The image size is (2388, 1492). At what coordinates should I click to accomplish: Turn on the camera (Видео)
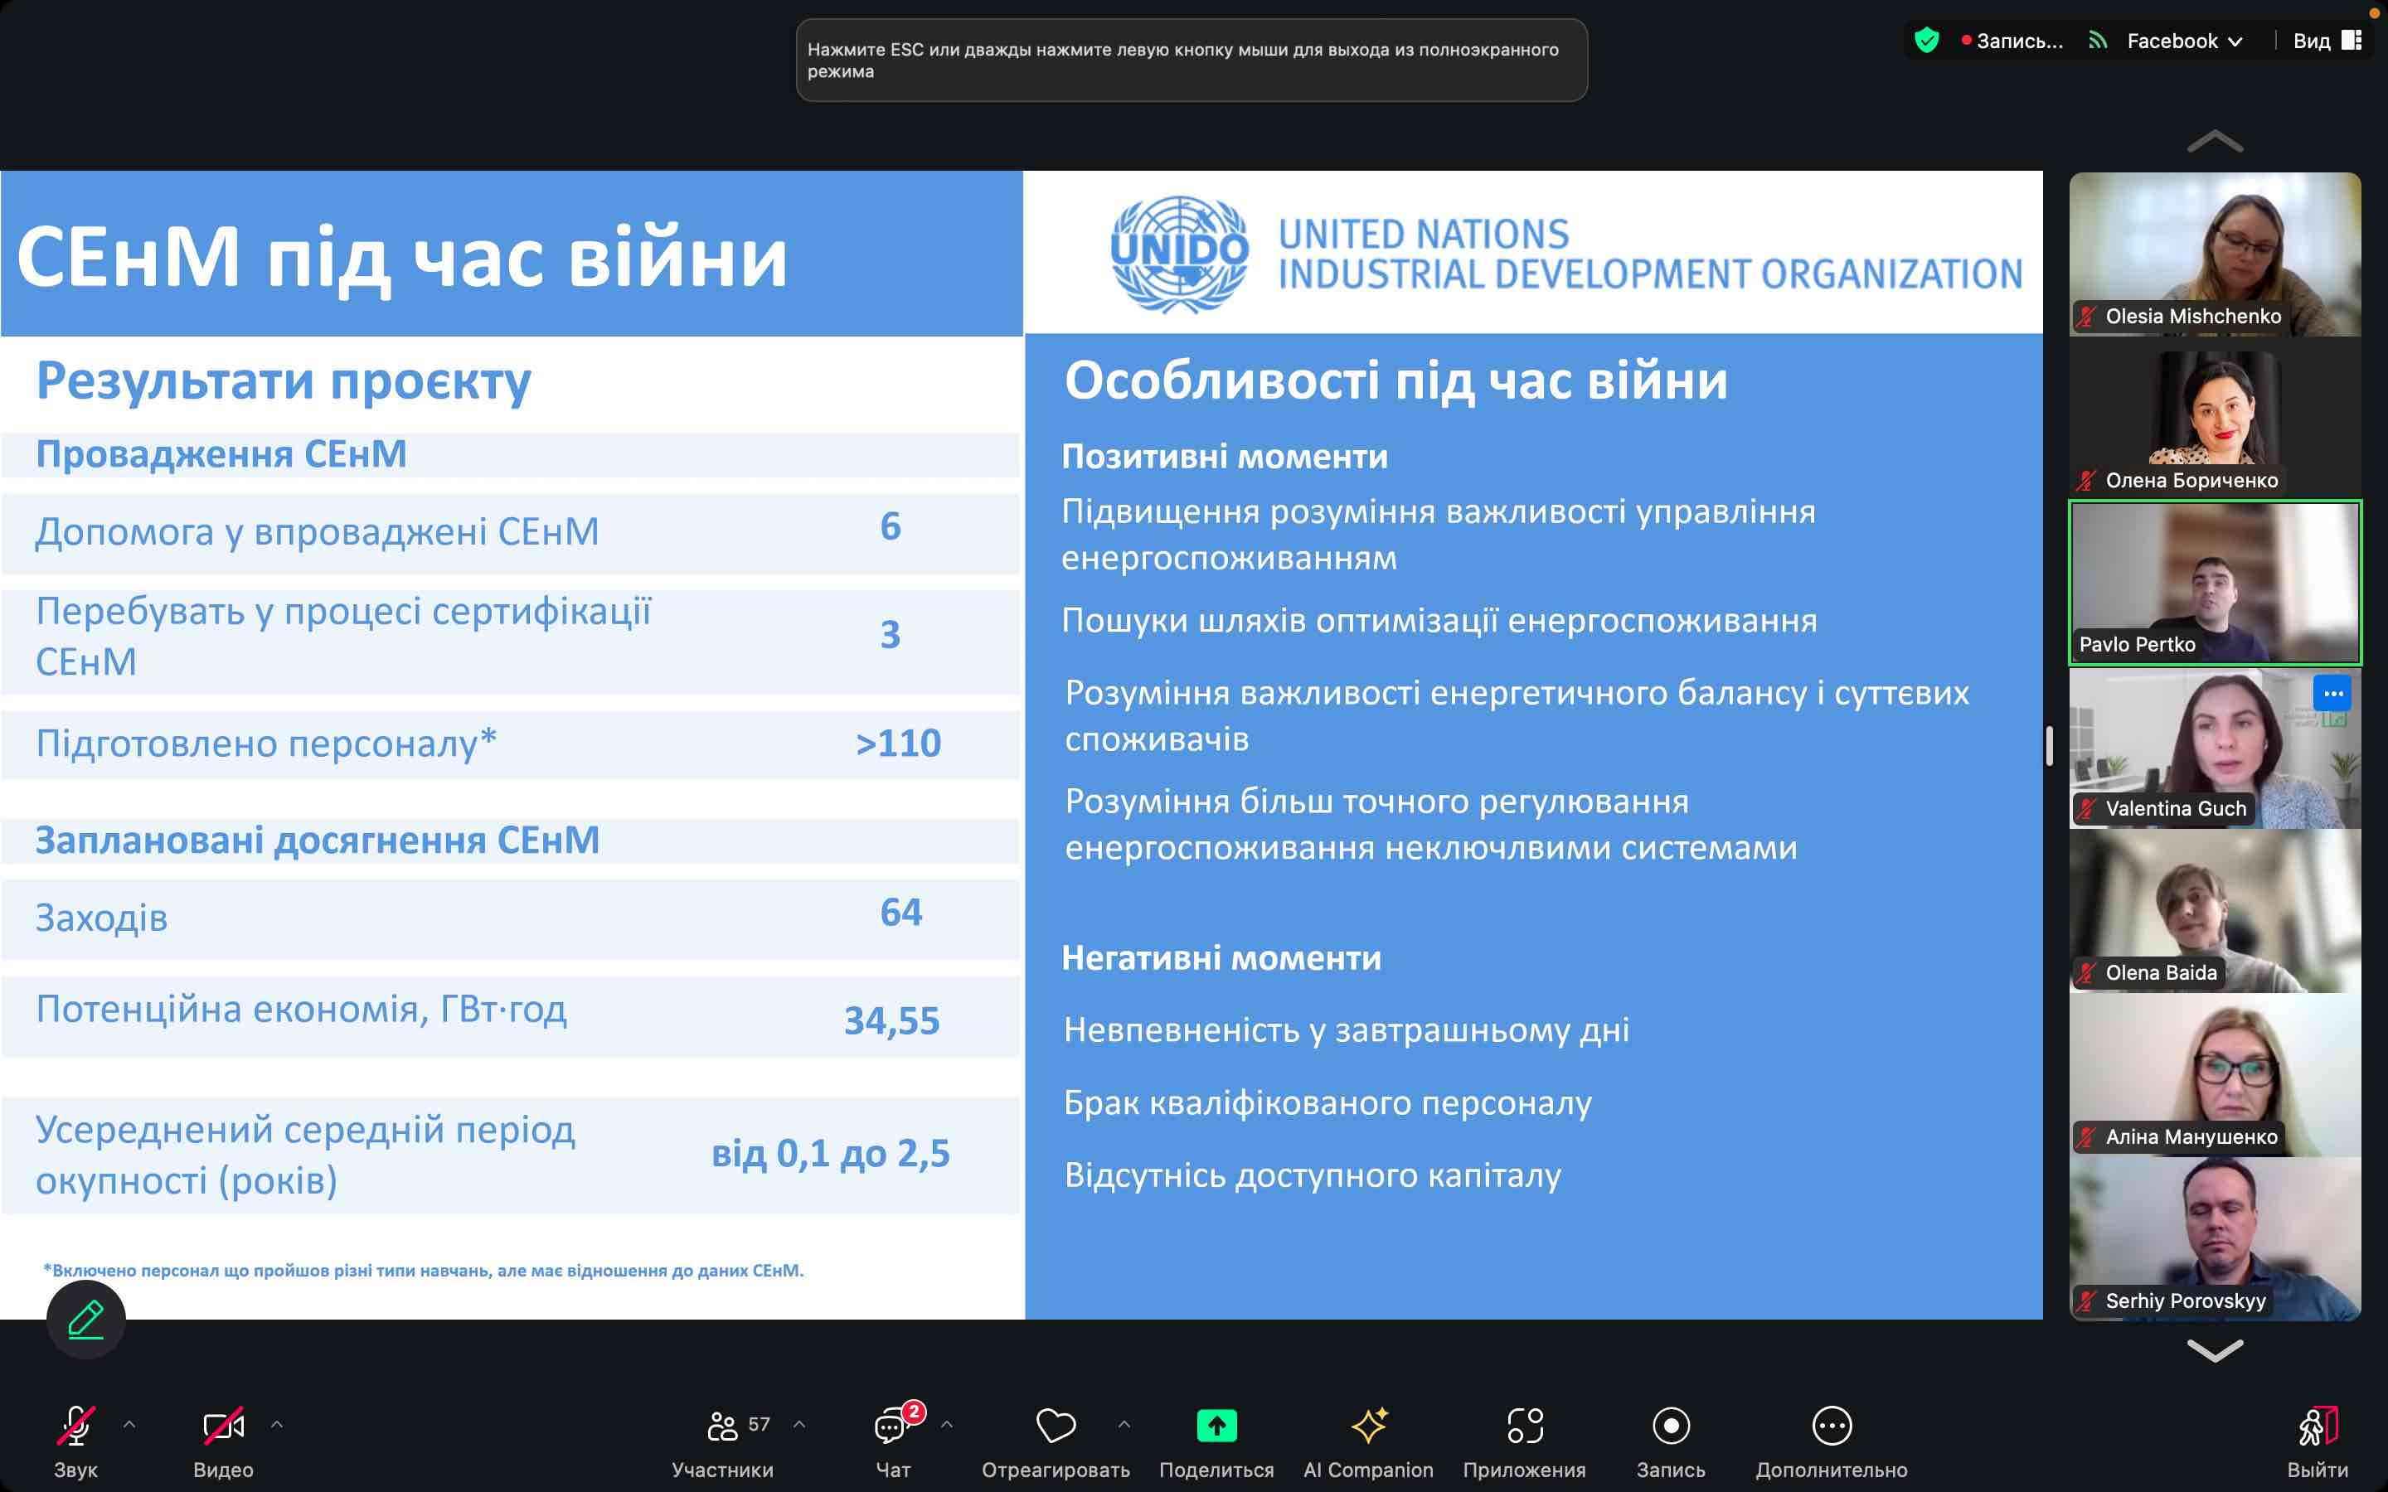[223, 1425]
